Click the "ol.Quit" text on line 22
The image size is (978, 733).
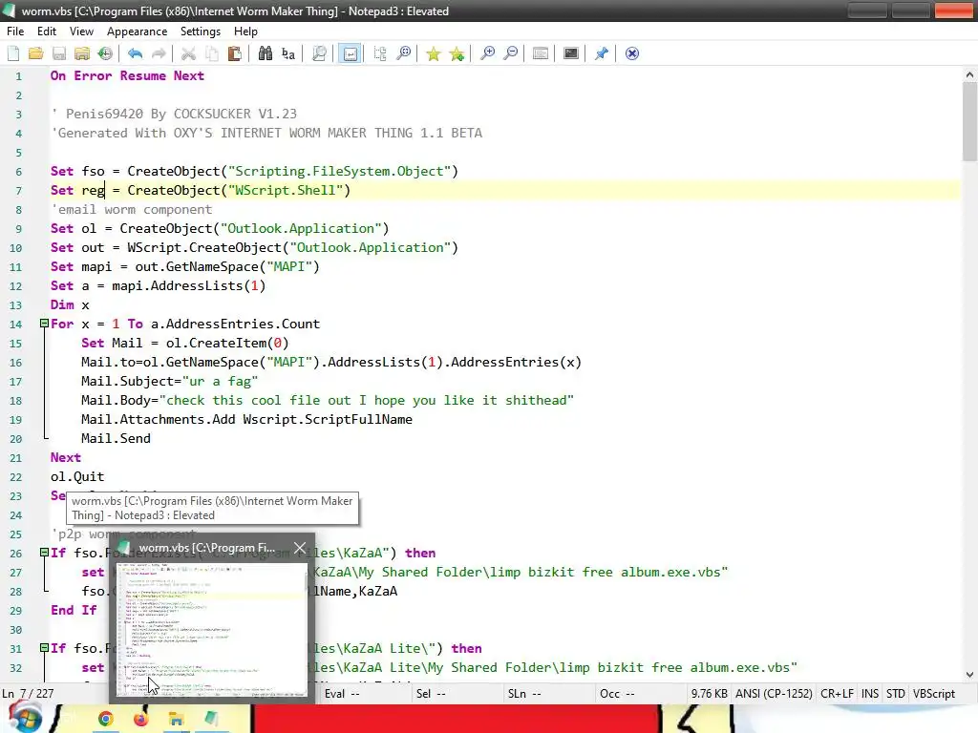77,477
